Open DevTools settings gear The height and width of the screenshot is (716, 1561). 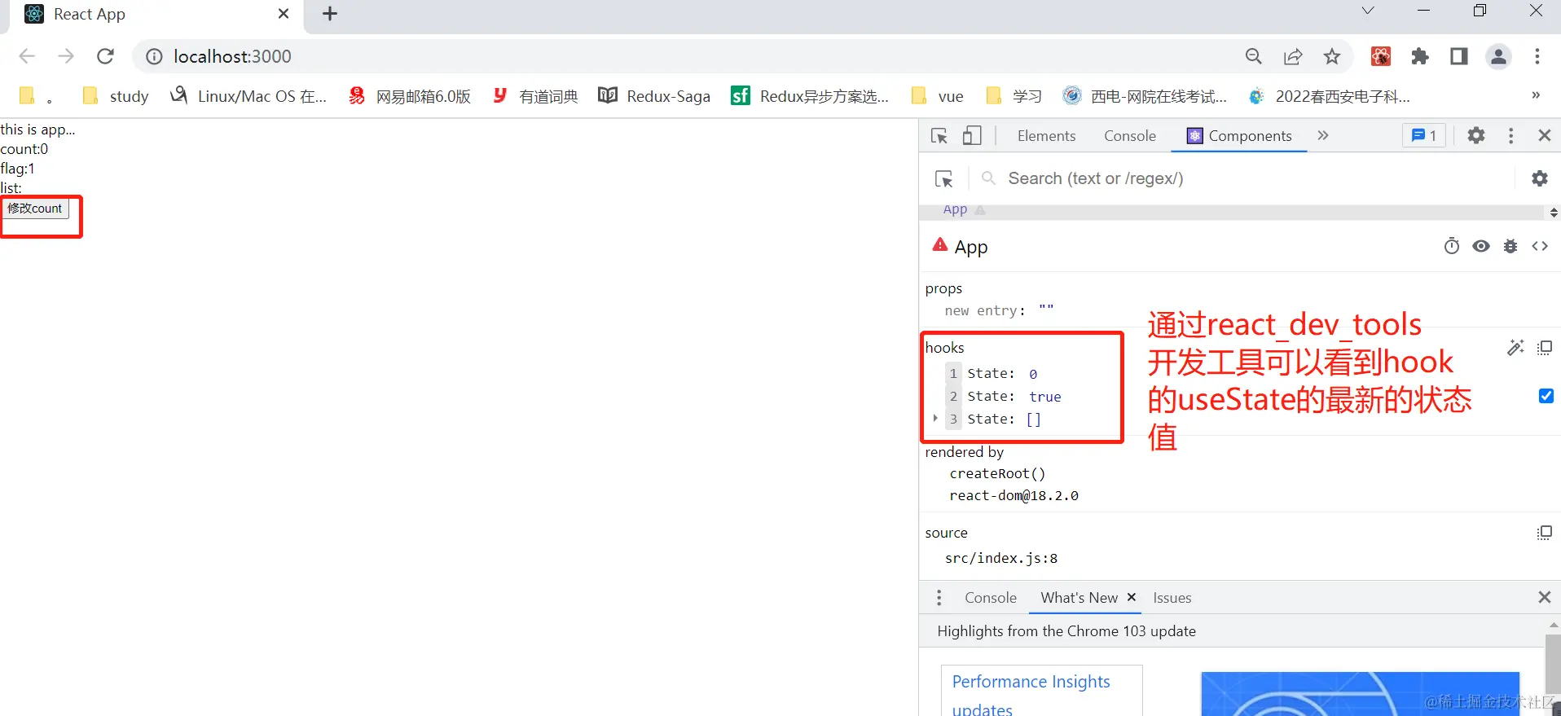1476,136
